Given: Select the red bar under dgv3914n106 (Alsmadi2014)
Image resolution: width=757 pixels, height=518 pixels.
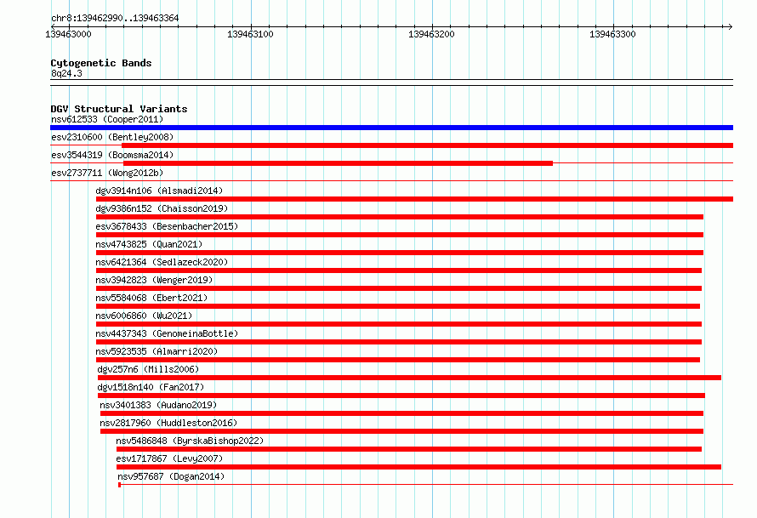Looking at the screenshot, I should tap(414, 199).
